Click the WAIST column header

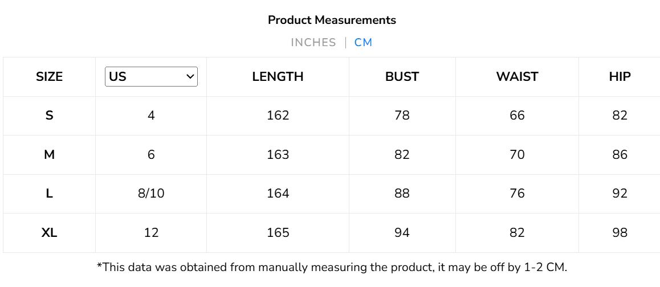point(517,77)
